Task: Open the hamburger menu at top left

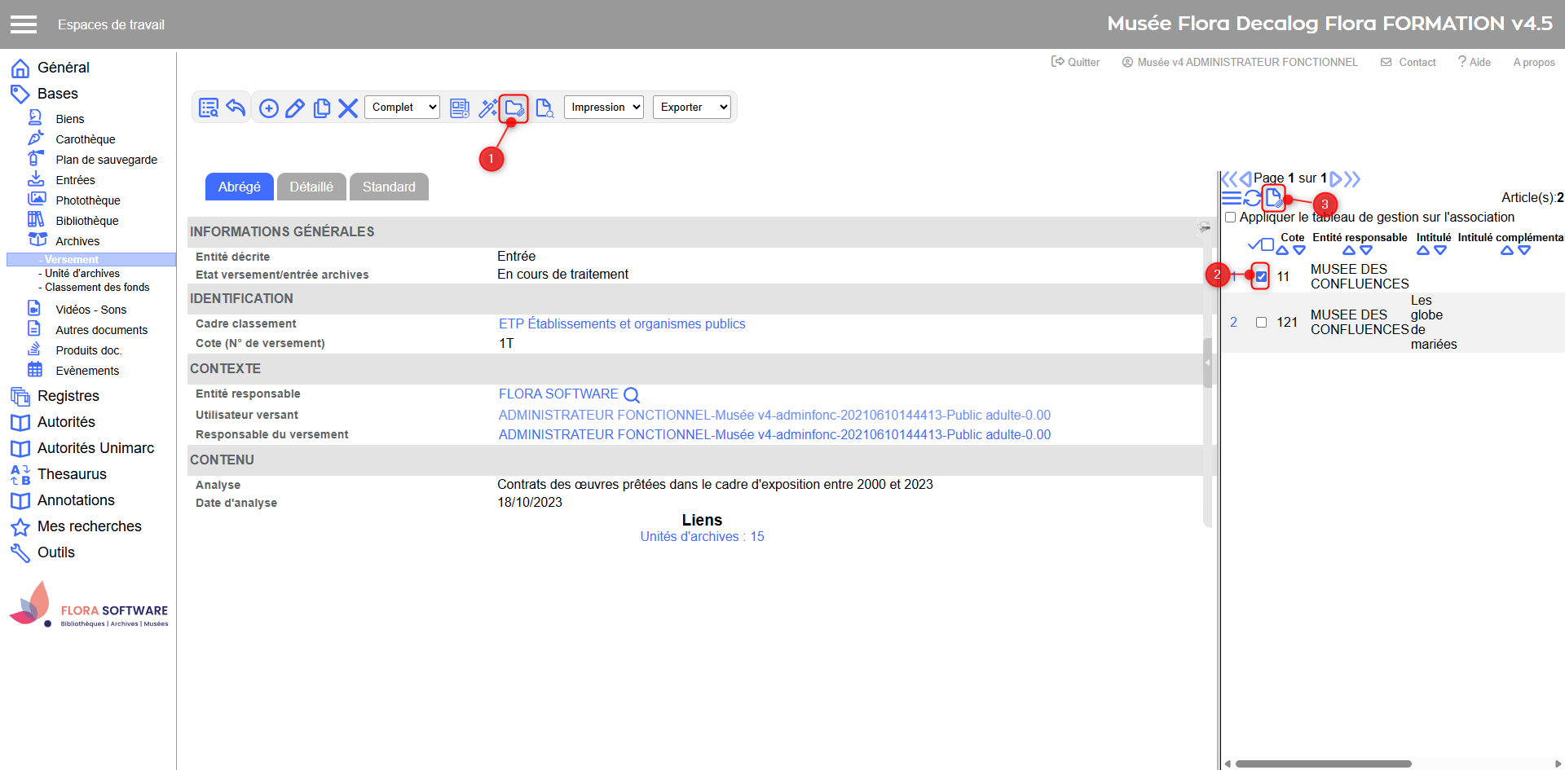Action: [24, 24]
